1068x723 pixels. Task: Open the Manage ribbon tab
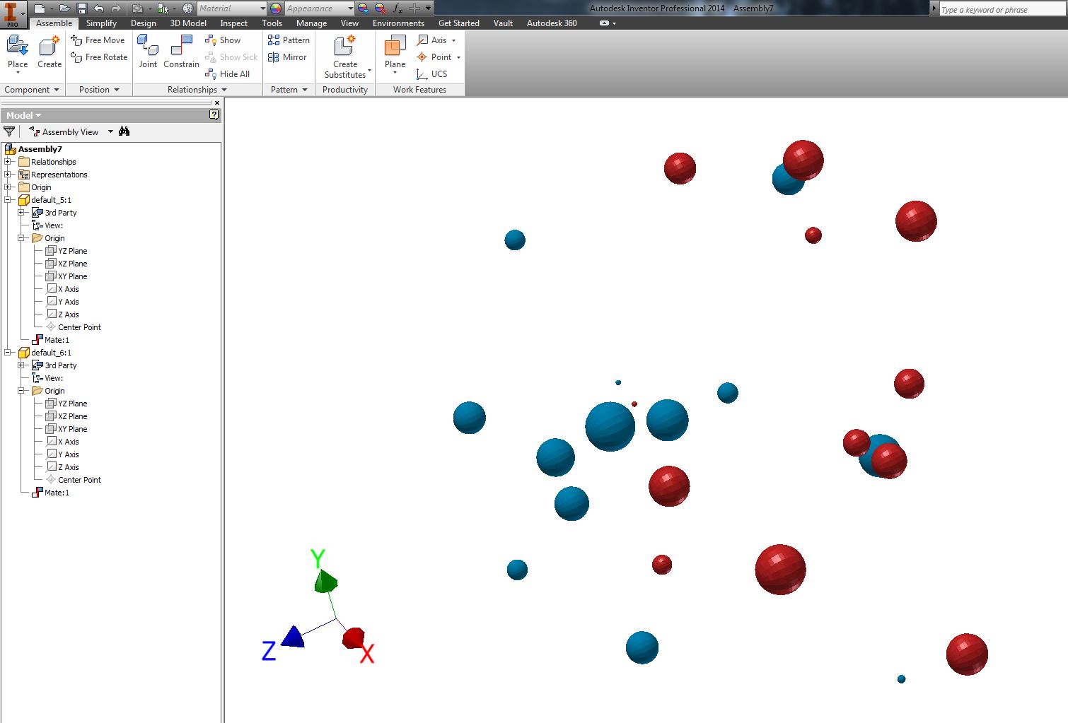[311, 23]
